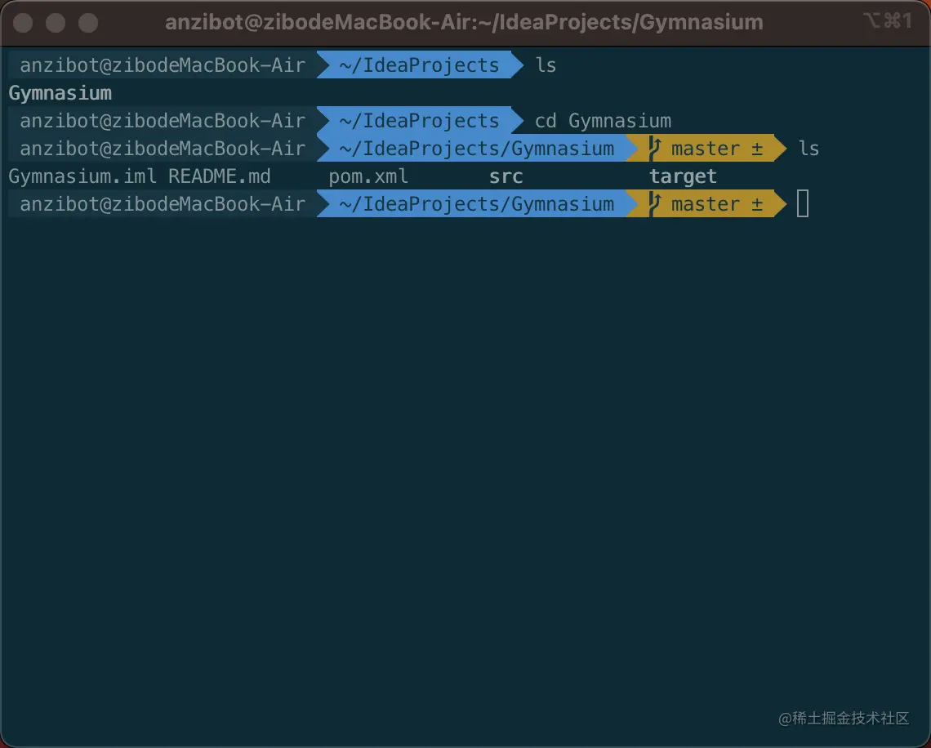Click the 'cd Gymnasium' command text
This screenshot has width=931, height=748.
[x=603, y=121]
